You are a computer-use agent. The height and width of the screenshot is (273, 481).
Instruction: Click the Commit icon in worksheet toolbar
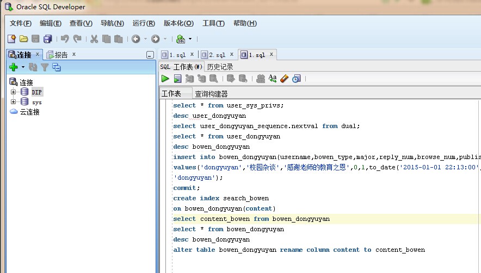[x=231, y=79]
